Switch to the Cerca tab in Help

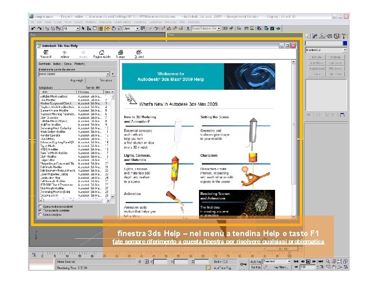point(68,64)
